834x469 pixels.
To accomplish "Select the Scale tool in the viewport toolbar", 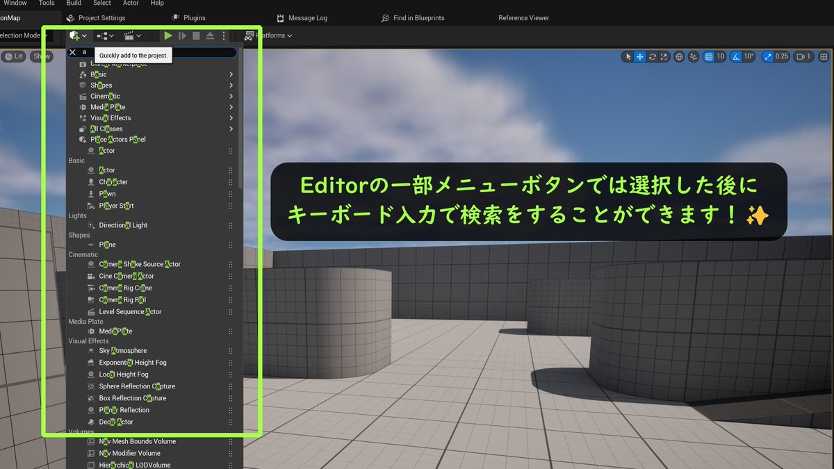I will coord(664,57).
